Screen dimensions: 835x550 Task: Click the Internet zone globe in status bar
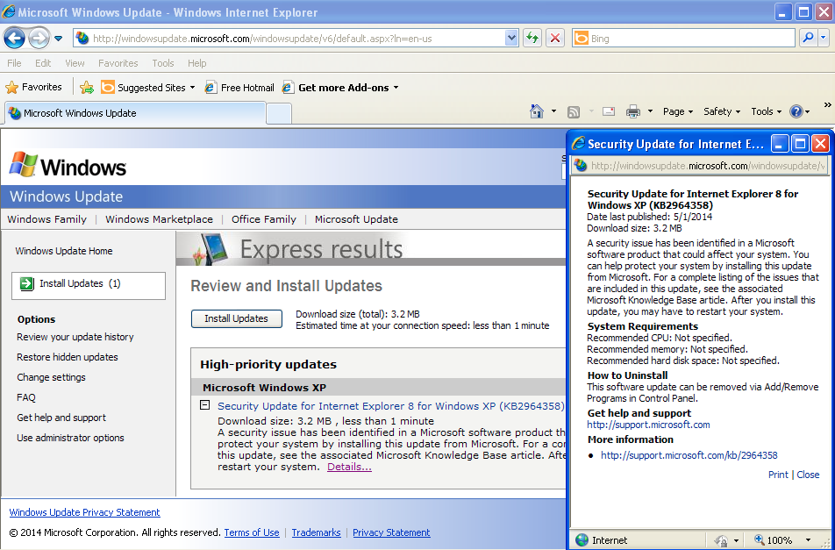tap(582, 539)
